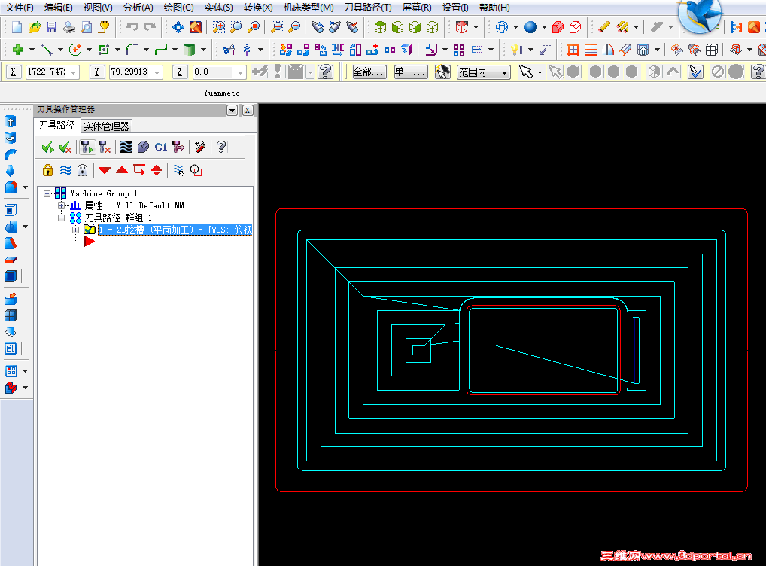Click the blue shaded sphere icon

tap(530, 27)
